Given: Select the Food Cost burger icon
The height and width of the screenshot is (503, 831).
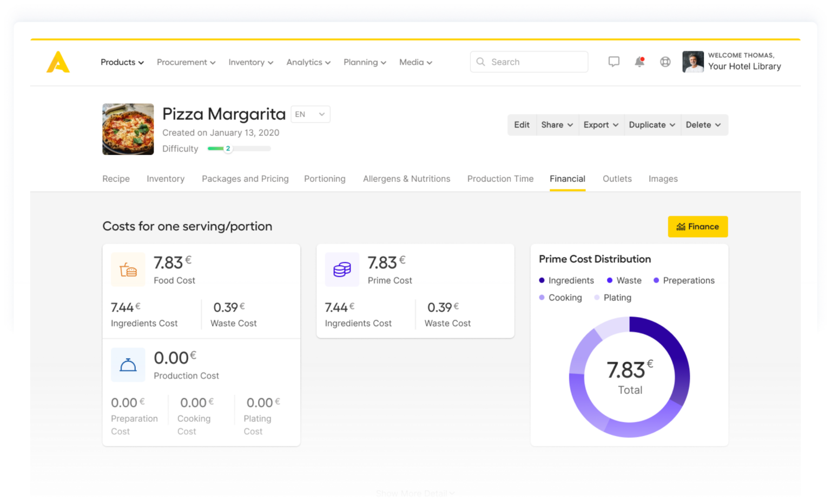Looking at the screenshot, I should pos(128,269).
